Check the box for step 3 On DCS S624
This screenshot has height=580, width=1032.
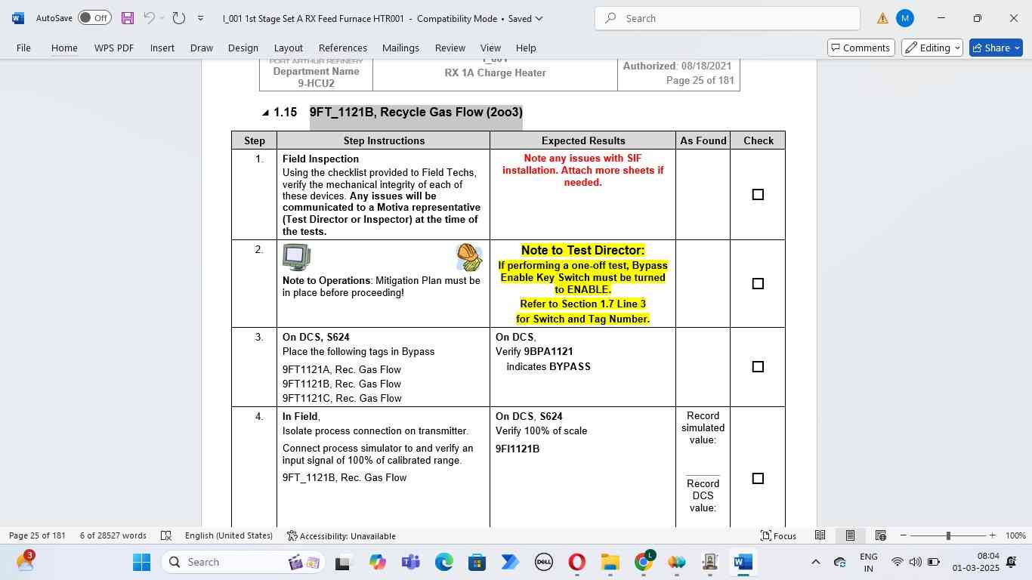[x=758, y=367]
